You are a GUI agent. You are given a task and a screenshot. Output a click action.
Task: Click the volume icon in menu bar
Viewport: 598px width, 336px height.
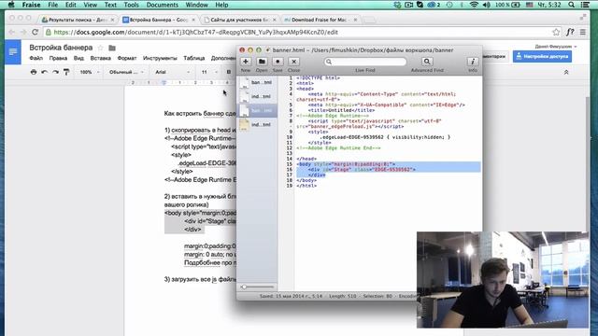(486, 5)
